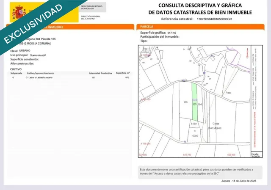Screen dimensions: 271x190
Task: Click the '523.700' coordinate label
Action: point(187,155)
